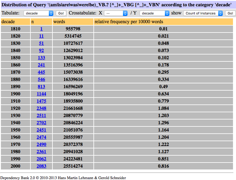Click the 11 instances link for 1820
The height and width of the screenshot is (180, 236).
pos(41,36)
